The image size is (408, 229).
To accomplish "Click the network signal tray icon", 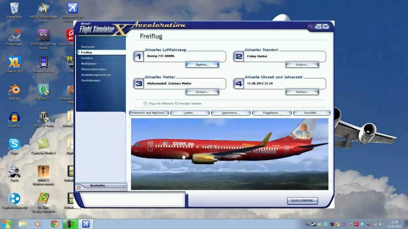I will [375, 224].
